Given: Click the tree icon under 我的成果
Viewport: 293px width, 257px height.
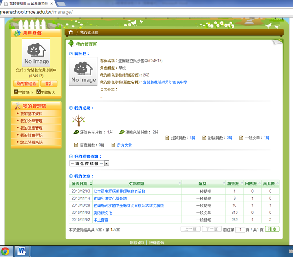Looking at the screenshot, I should [x=78, y=120].
